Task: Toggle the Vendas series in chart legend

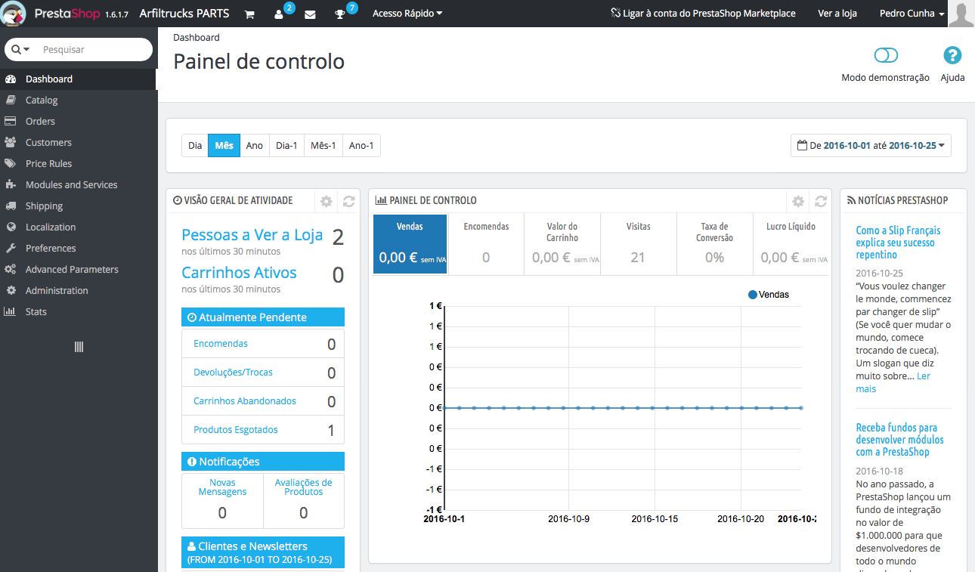Action: 769,295
